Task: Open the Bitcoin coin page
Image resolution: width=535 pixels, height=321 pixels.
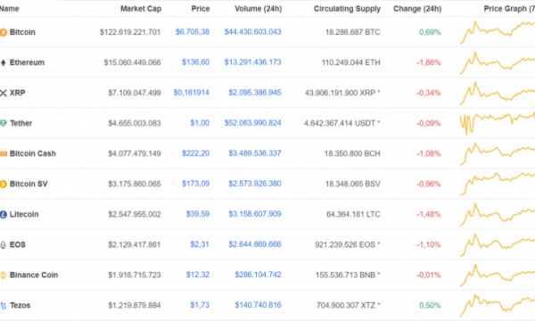Action: point(22,32)
